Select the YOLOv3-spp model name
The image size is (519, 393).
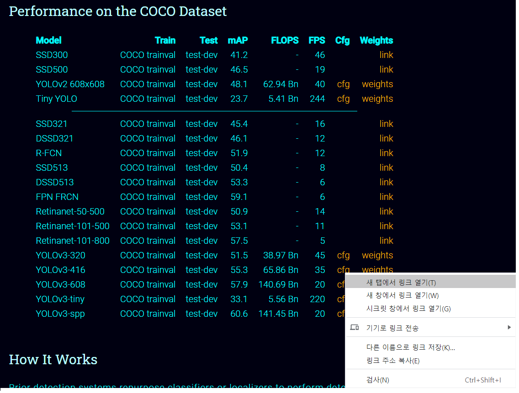tap(60, 314)
